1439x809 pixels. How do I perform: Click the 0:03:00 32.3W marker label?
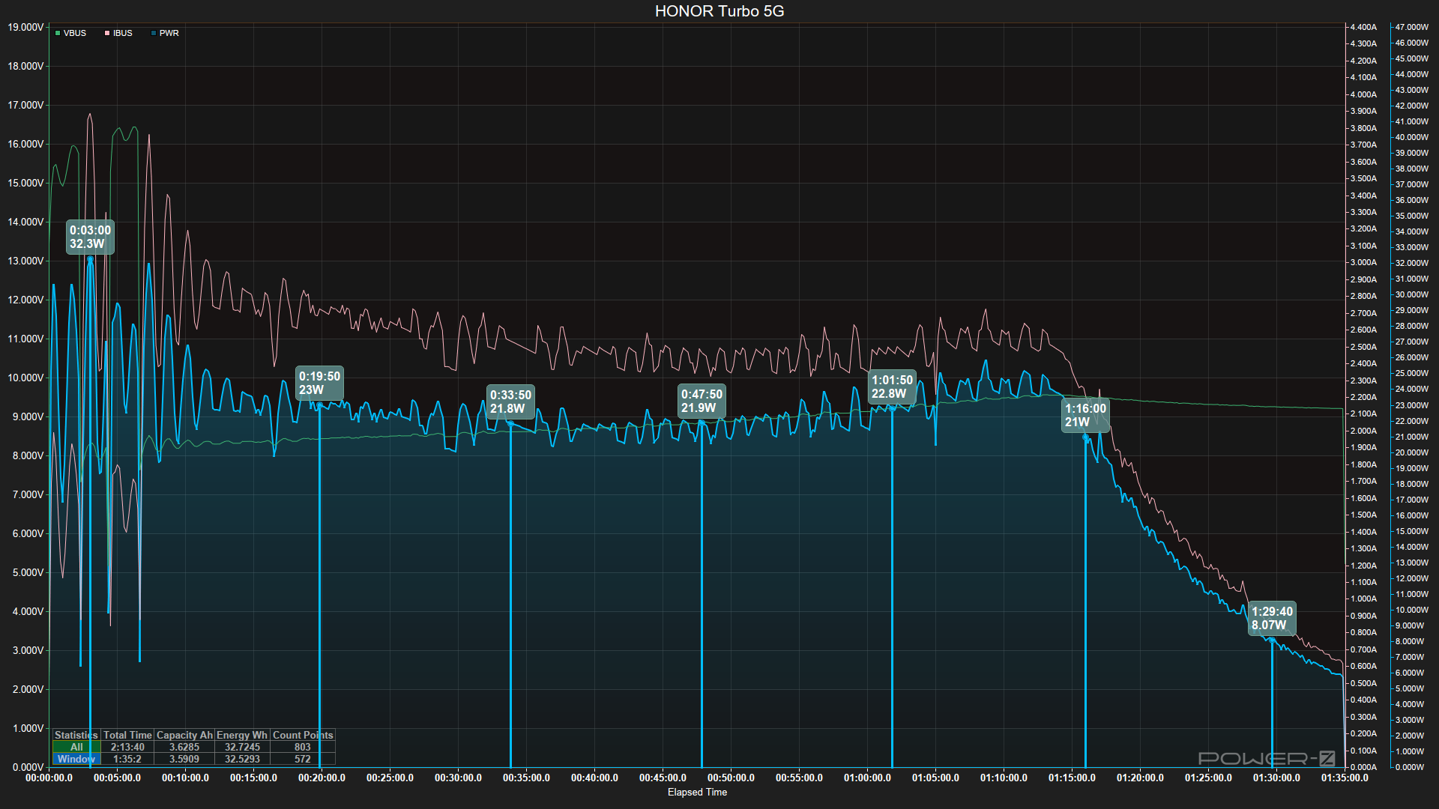pos(90,237)
